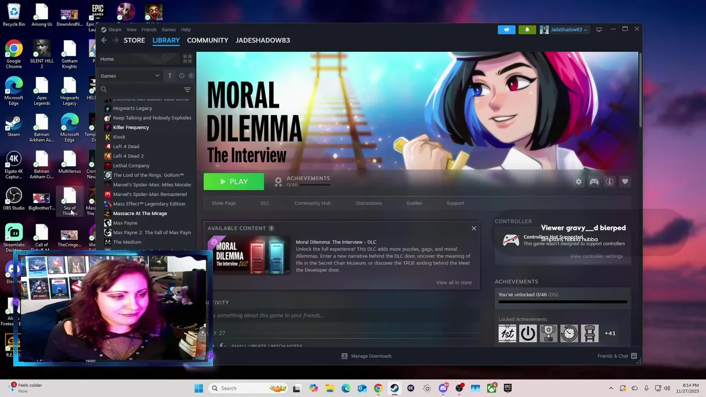Open the JADESHADOW83 profile tab
Screen dimensions: 706x397
(x=263, y=40)
